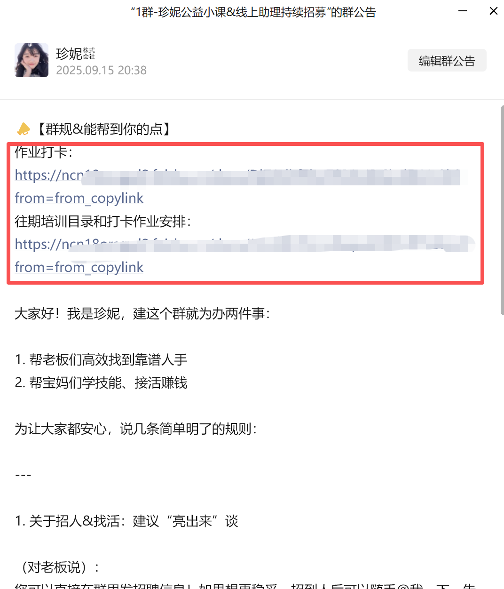Click second from=from_copylink link text

coord(79,267)
